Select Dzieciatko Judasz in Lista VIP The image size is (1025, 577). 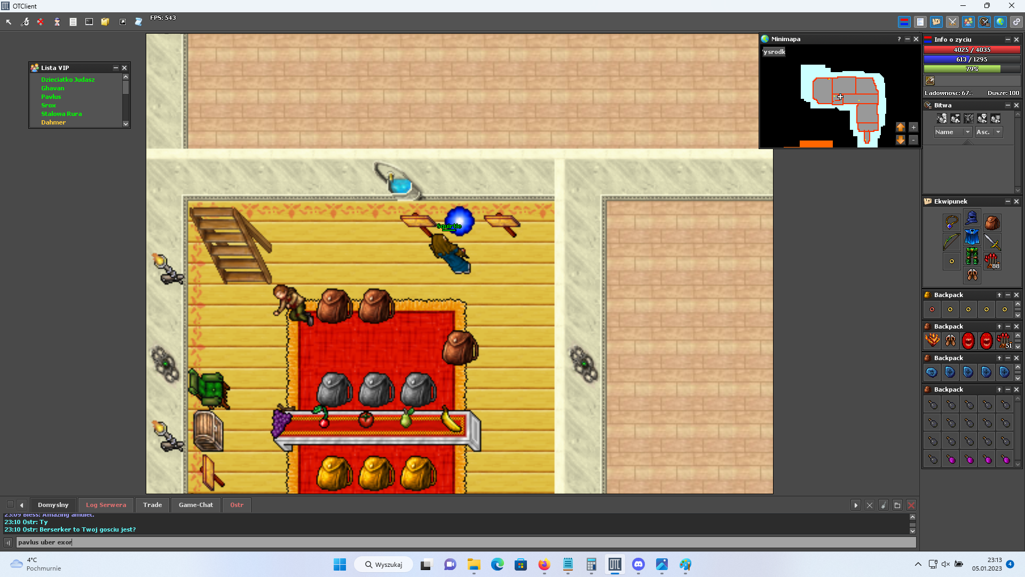[x=68, y=80]
